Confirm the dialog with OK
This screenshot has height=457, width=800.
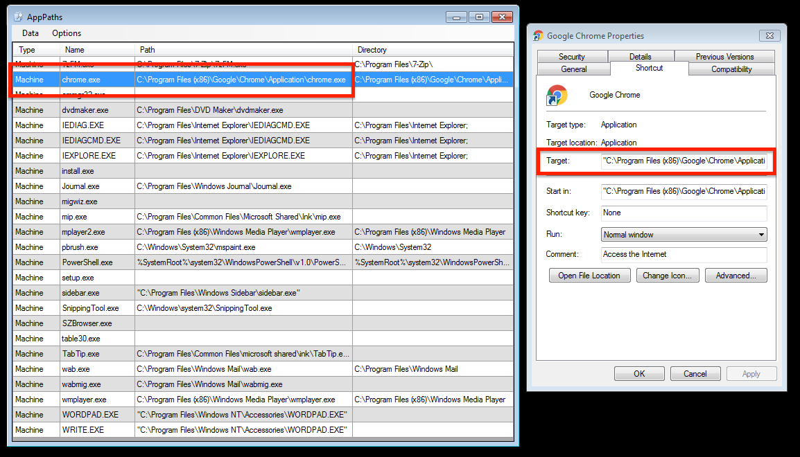(x=638, y=374)
